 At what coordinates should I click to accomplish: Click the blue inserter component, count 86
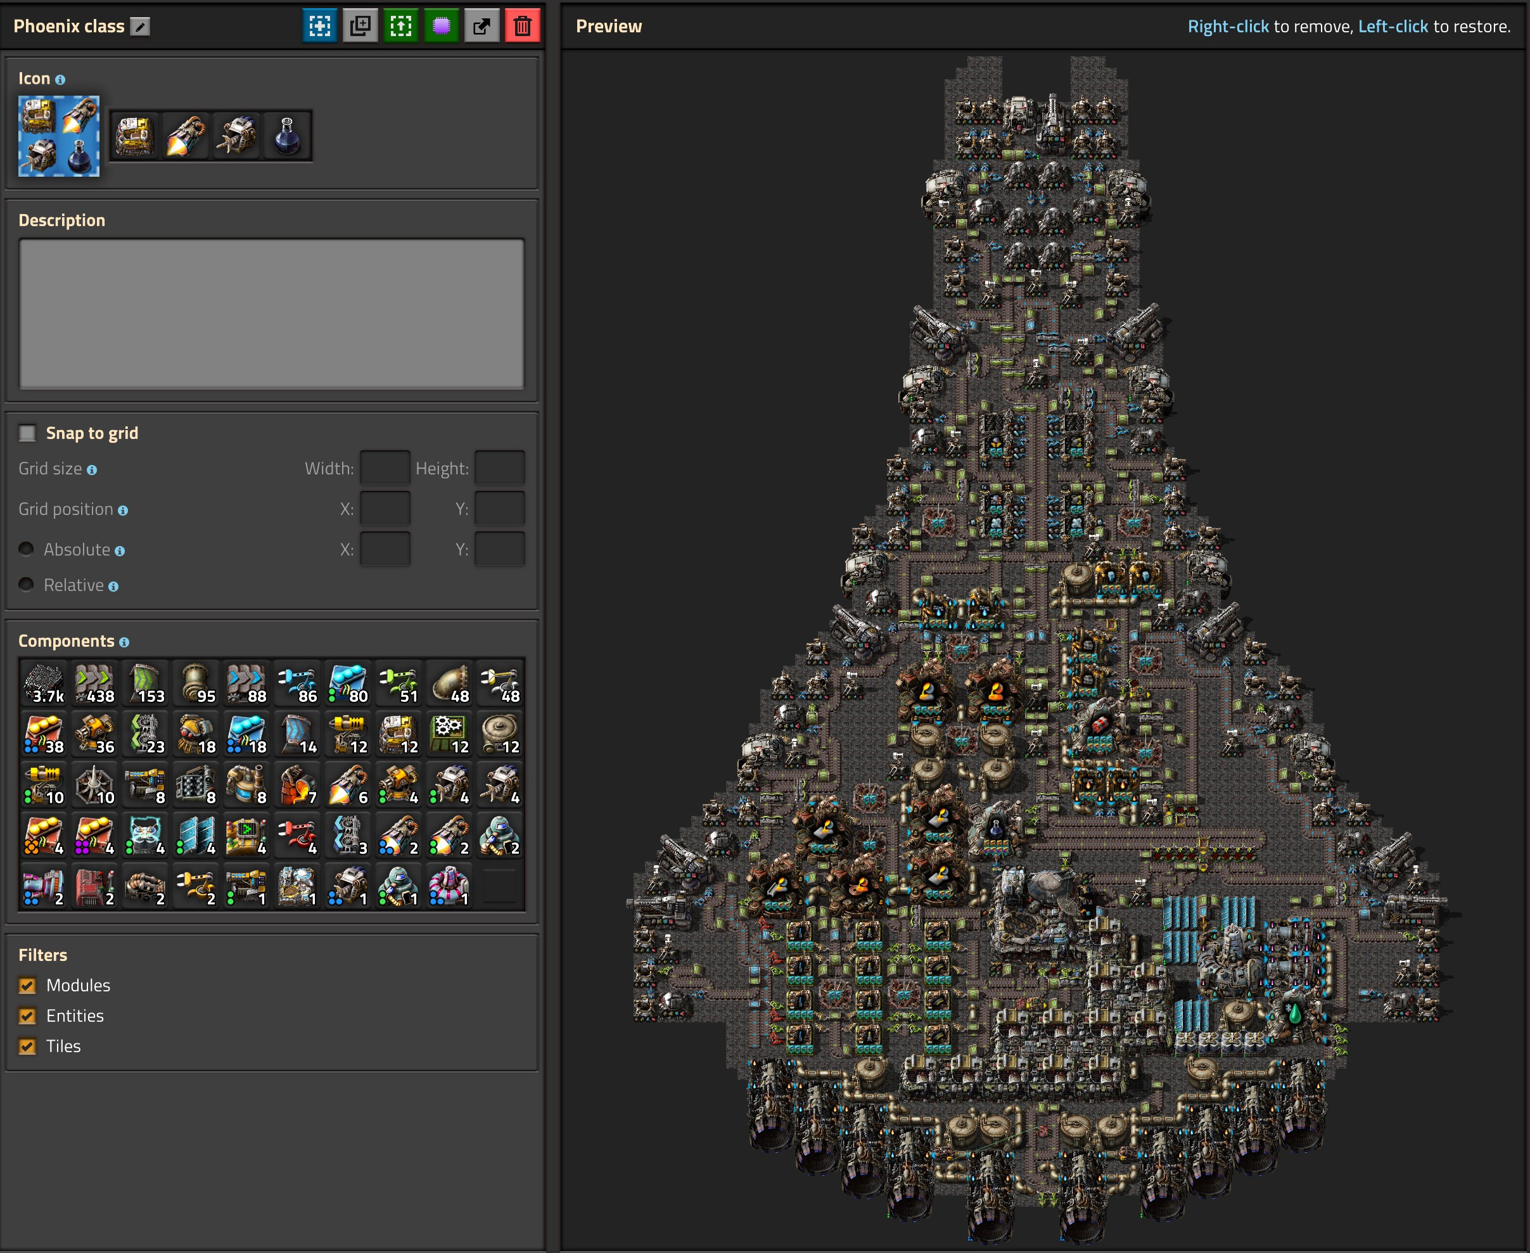click(x=296, y=684)
